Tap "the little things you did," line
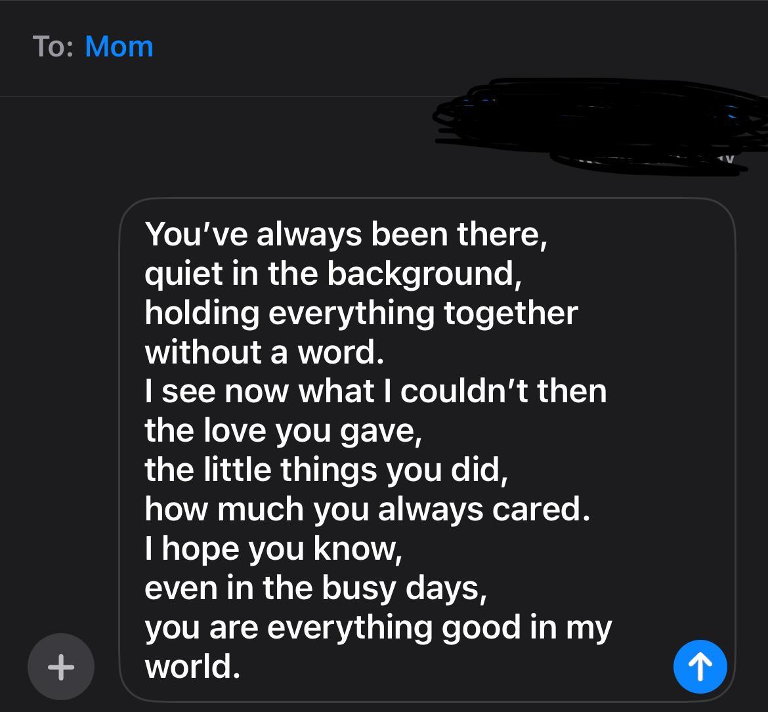 [x=326, y=470]
